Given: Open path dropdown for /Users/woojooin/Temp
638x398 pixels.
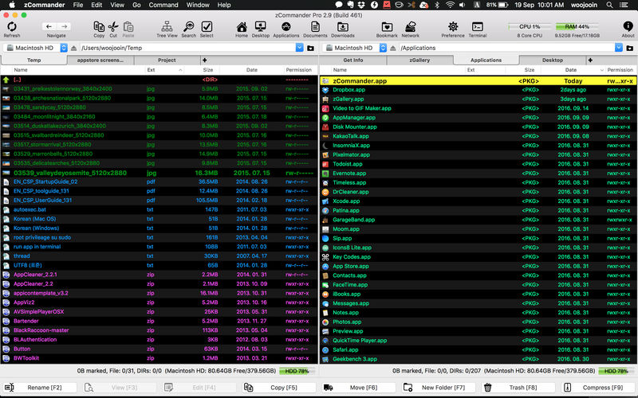Looking at the screenshot, I should [299, 48].
